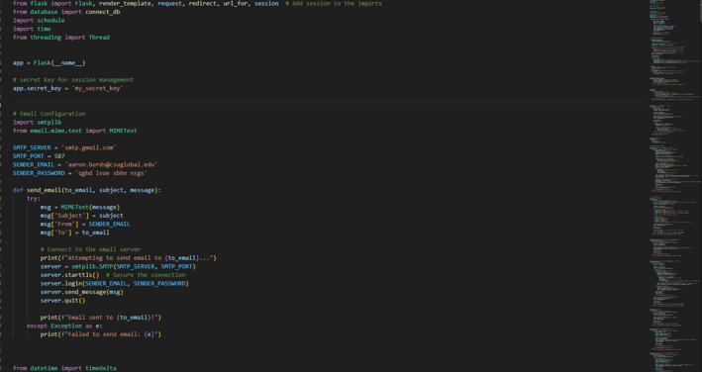
Task: Click the 'server.starttls()' call
Action: (x=70, y=275)
